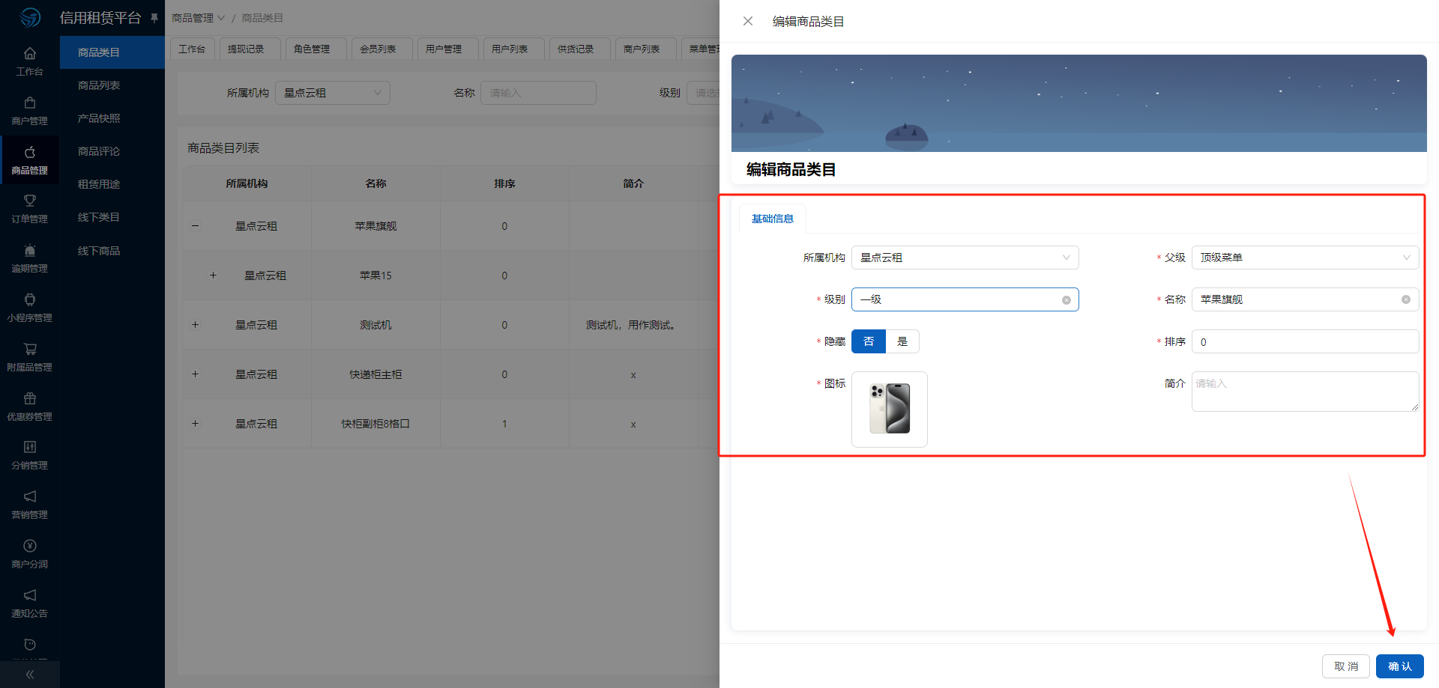
Task: Expand the 快柜副柜8格口 row
Action: [195, 424]
